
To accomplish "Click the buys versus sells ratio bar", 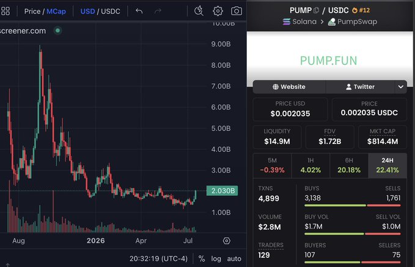I will click(x=352, y=206).
